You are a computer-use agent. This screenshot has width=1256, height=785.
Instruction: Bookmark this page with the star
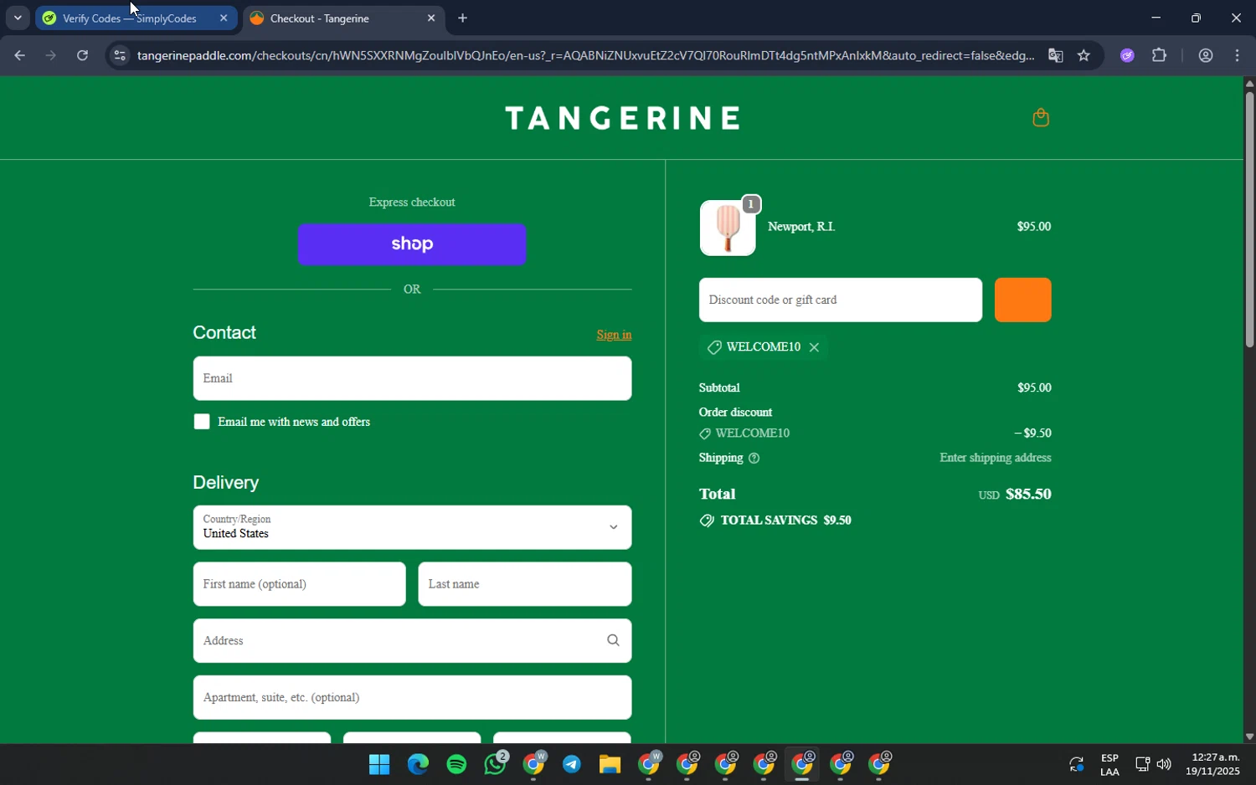pos(1084,56)
